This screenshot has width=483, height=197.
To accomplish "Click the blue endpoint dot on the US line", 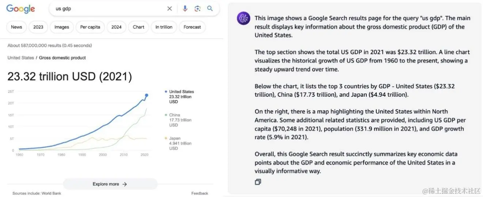I will tap(147, 95).
